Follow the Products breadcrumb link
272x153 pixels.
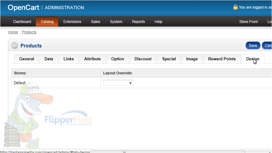click(29, 32)
